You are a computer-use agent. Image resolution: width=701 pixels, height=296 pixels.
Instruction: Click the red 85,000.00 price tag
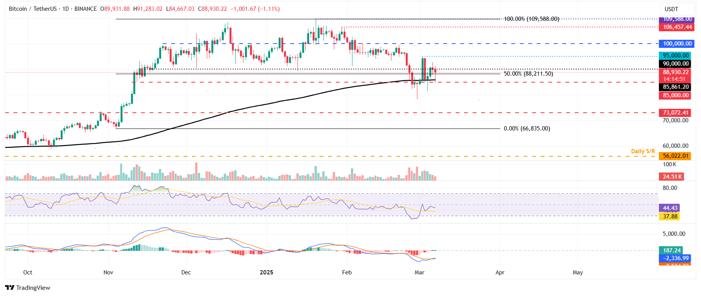pyautogui.click(x=675, y=95)
